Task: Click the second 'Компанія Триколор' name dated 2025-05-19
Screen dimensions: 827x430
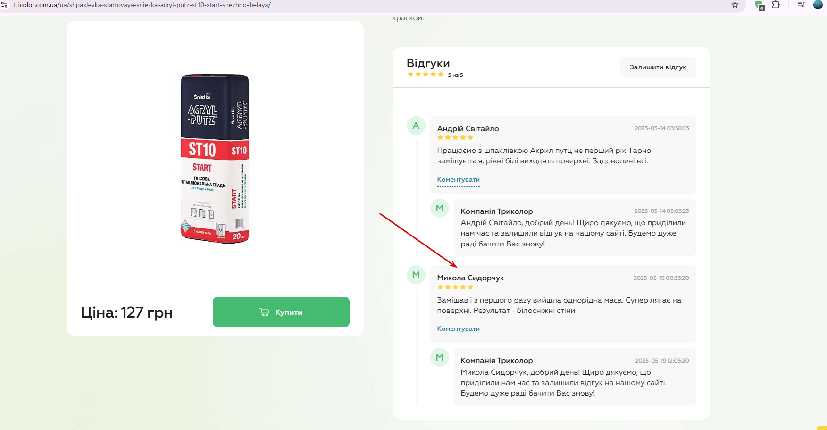Action: [x=497, y=360]
